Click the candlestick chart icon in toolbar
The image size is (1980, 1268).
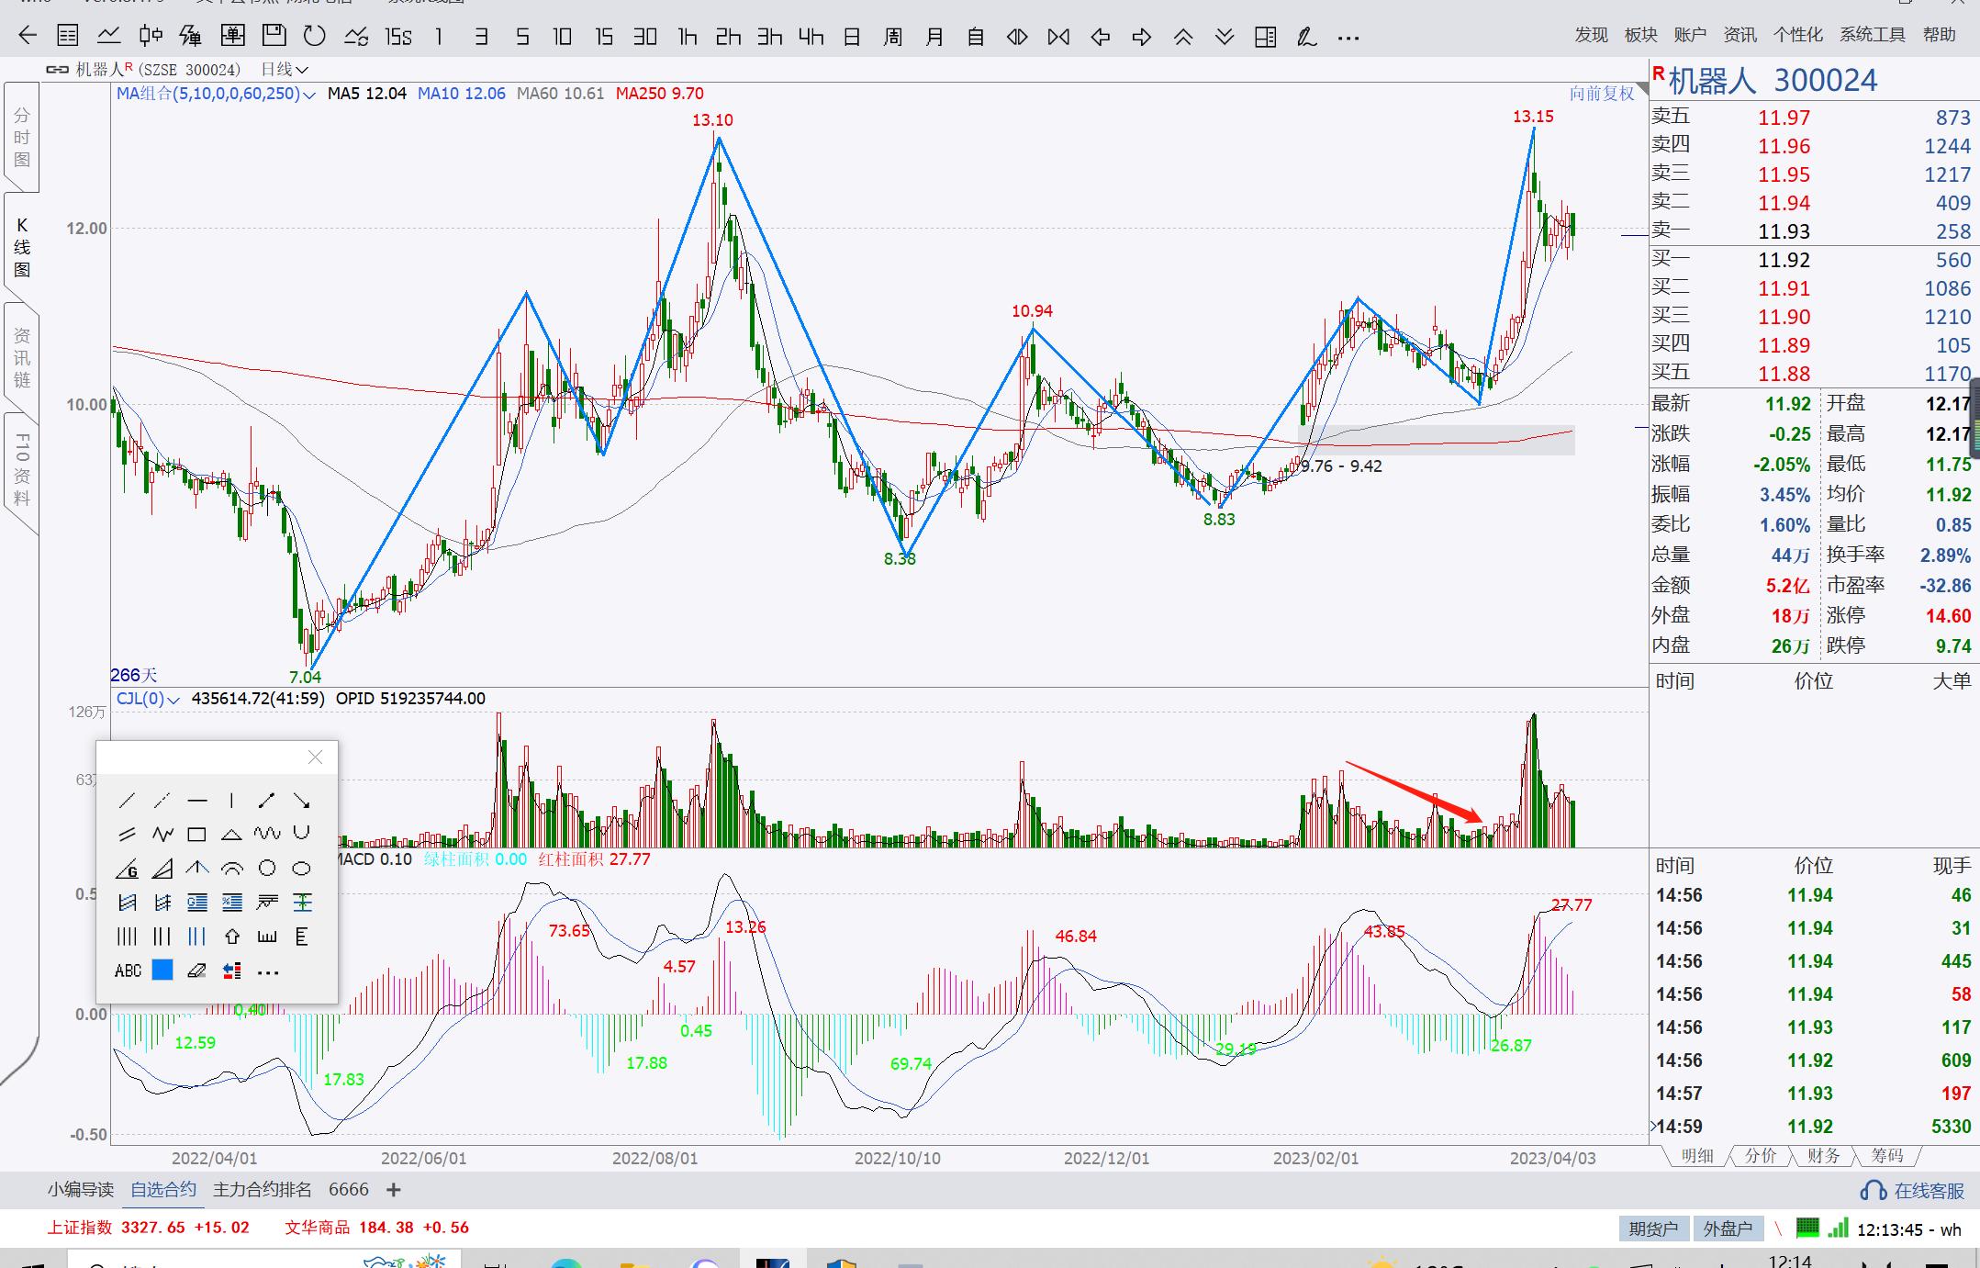pyautogui.click(x=150, y=37)
